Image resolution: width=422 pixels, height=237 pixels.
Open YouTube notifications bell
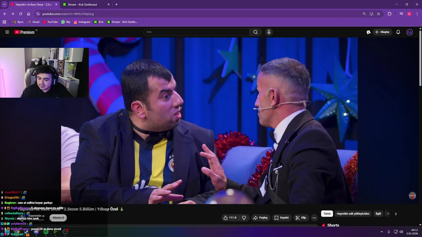click(398, 32)
